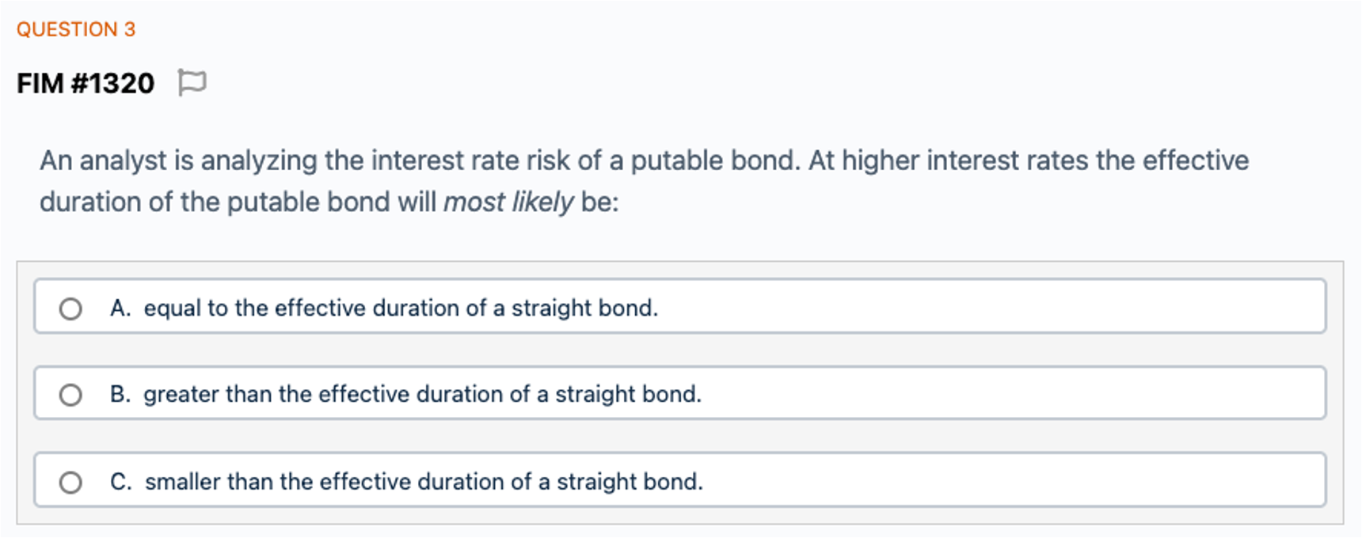Viewport: 1362px width, 538px height.
Task: Click the 'A.' option letter
Action: pos(120,308)
